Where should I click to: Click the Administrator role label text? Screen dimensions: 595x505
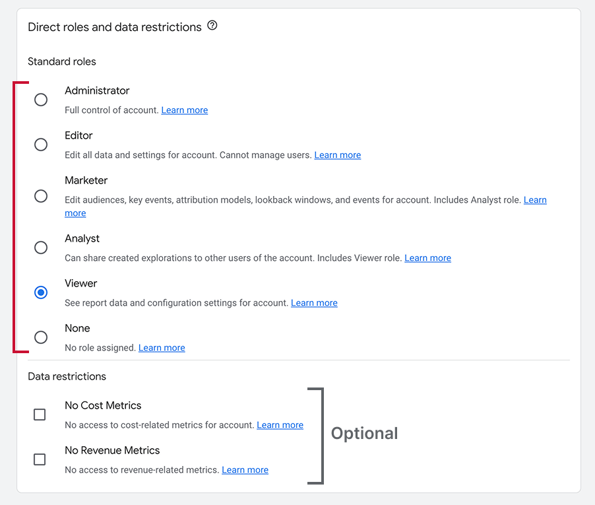click(x=97, y=90)
